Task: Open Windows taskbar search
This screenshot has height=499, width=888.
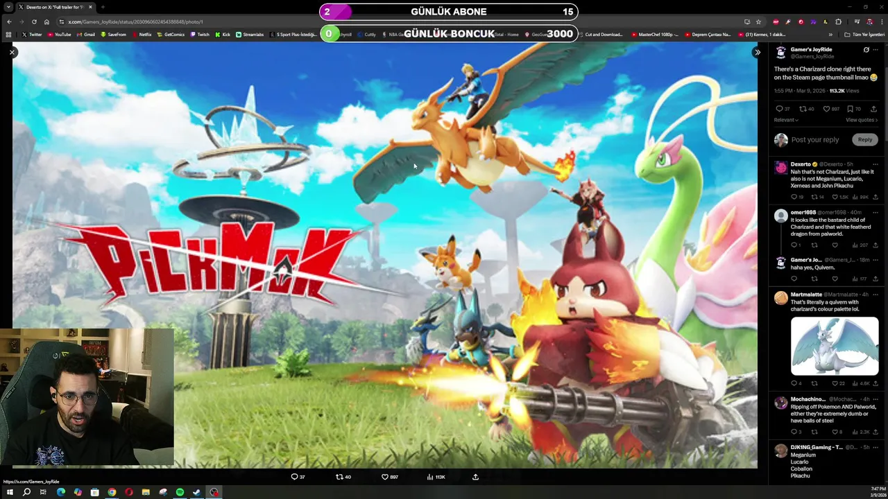Action: coord(26,492)
